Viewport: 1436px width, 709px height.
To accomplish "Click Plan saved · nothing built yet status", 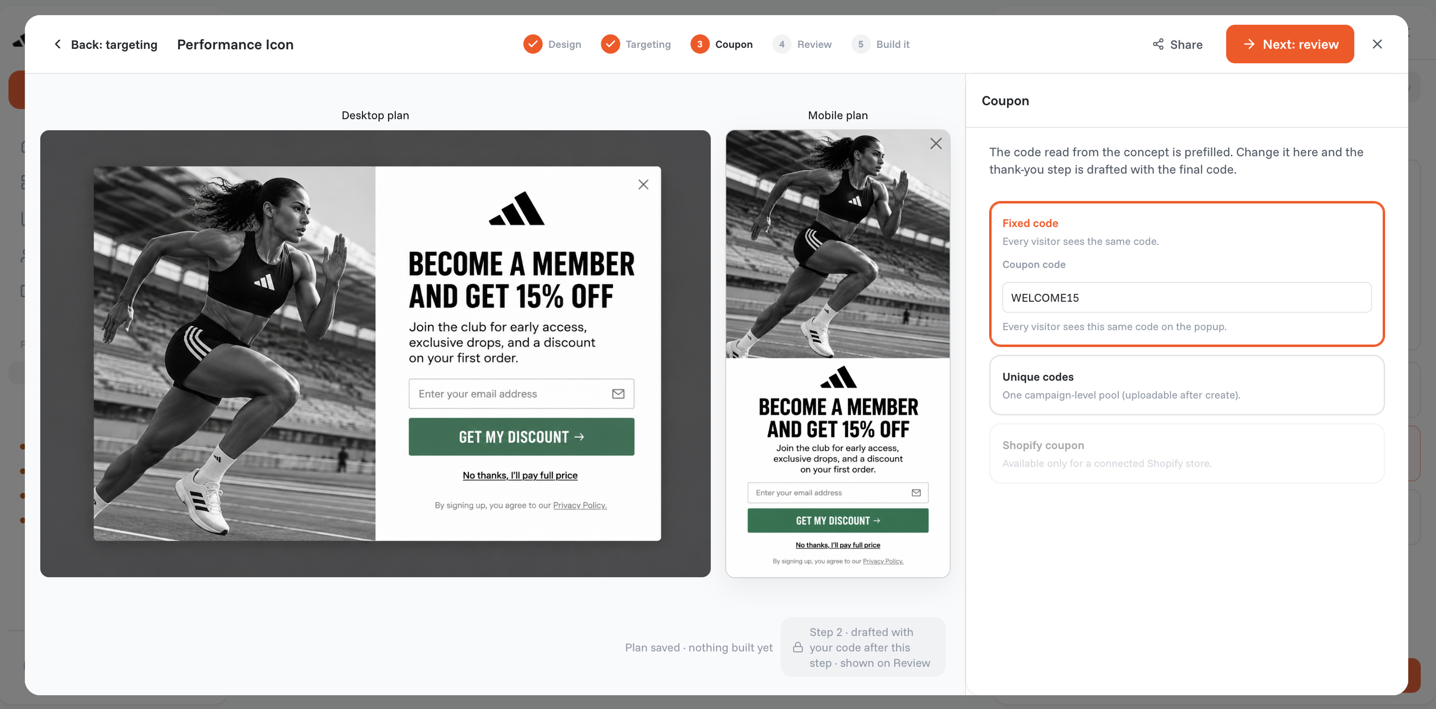I will coord(699,648).
